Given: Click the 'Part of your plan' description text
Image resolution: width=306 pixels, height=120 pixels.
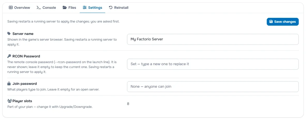Looking at the screenshot, I should [x=50, y=107].
